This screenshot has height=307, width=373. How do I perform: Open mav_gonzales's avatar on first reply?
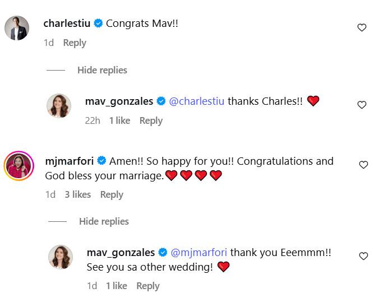pos(58,105)
